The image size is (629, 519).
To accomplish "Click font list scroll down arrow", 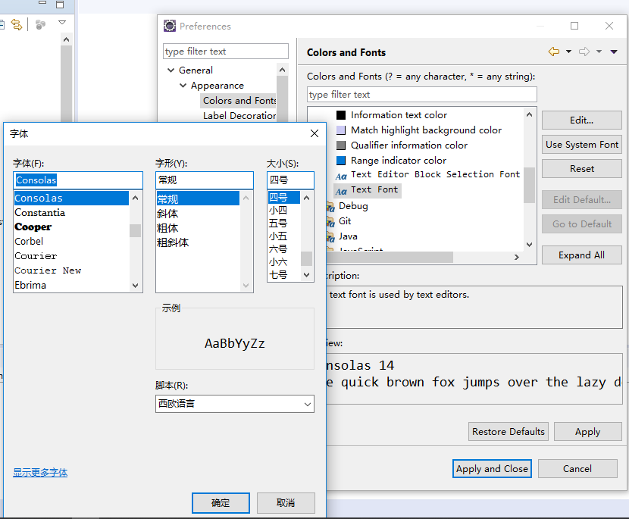I will click(x=135, y=286).
